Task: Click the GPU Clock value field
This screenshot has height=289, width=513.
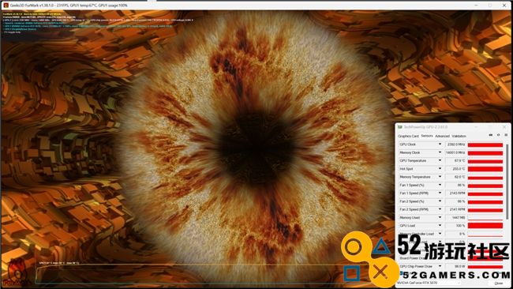Action: click(x=455, y=144)
